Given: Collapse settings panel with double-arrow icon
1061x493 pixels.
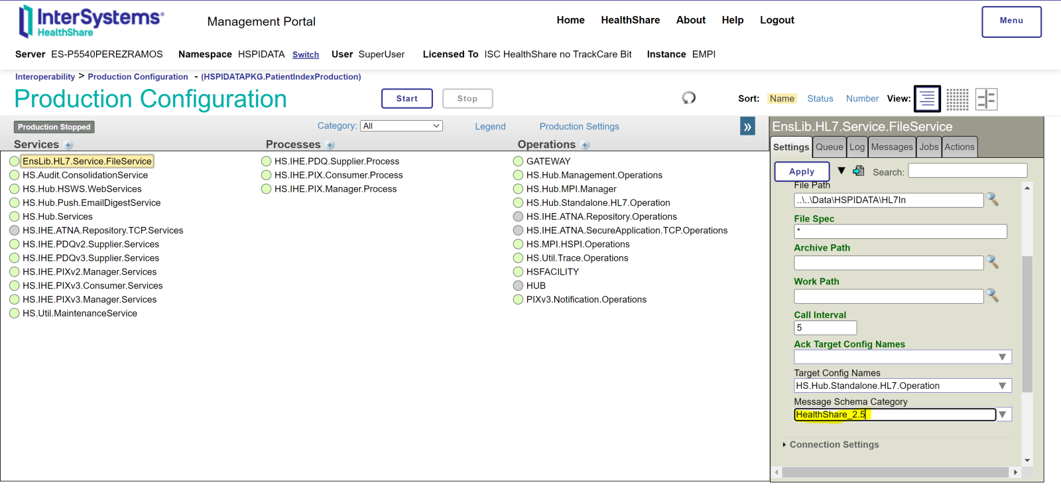Looking at the screenshot, I should [747, 126].
